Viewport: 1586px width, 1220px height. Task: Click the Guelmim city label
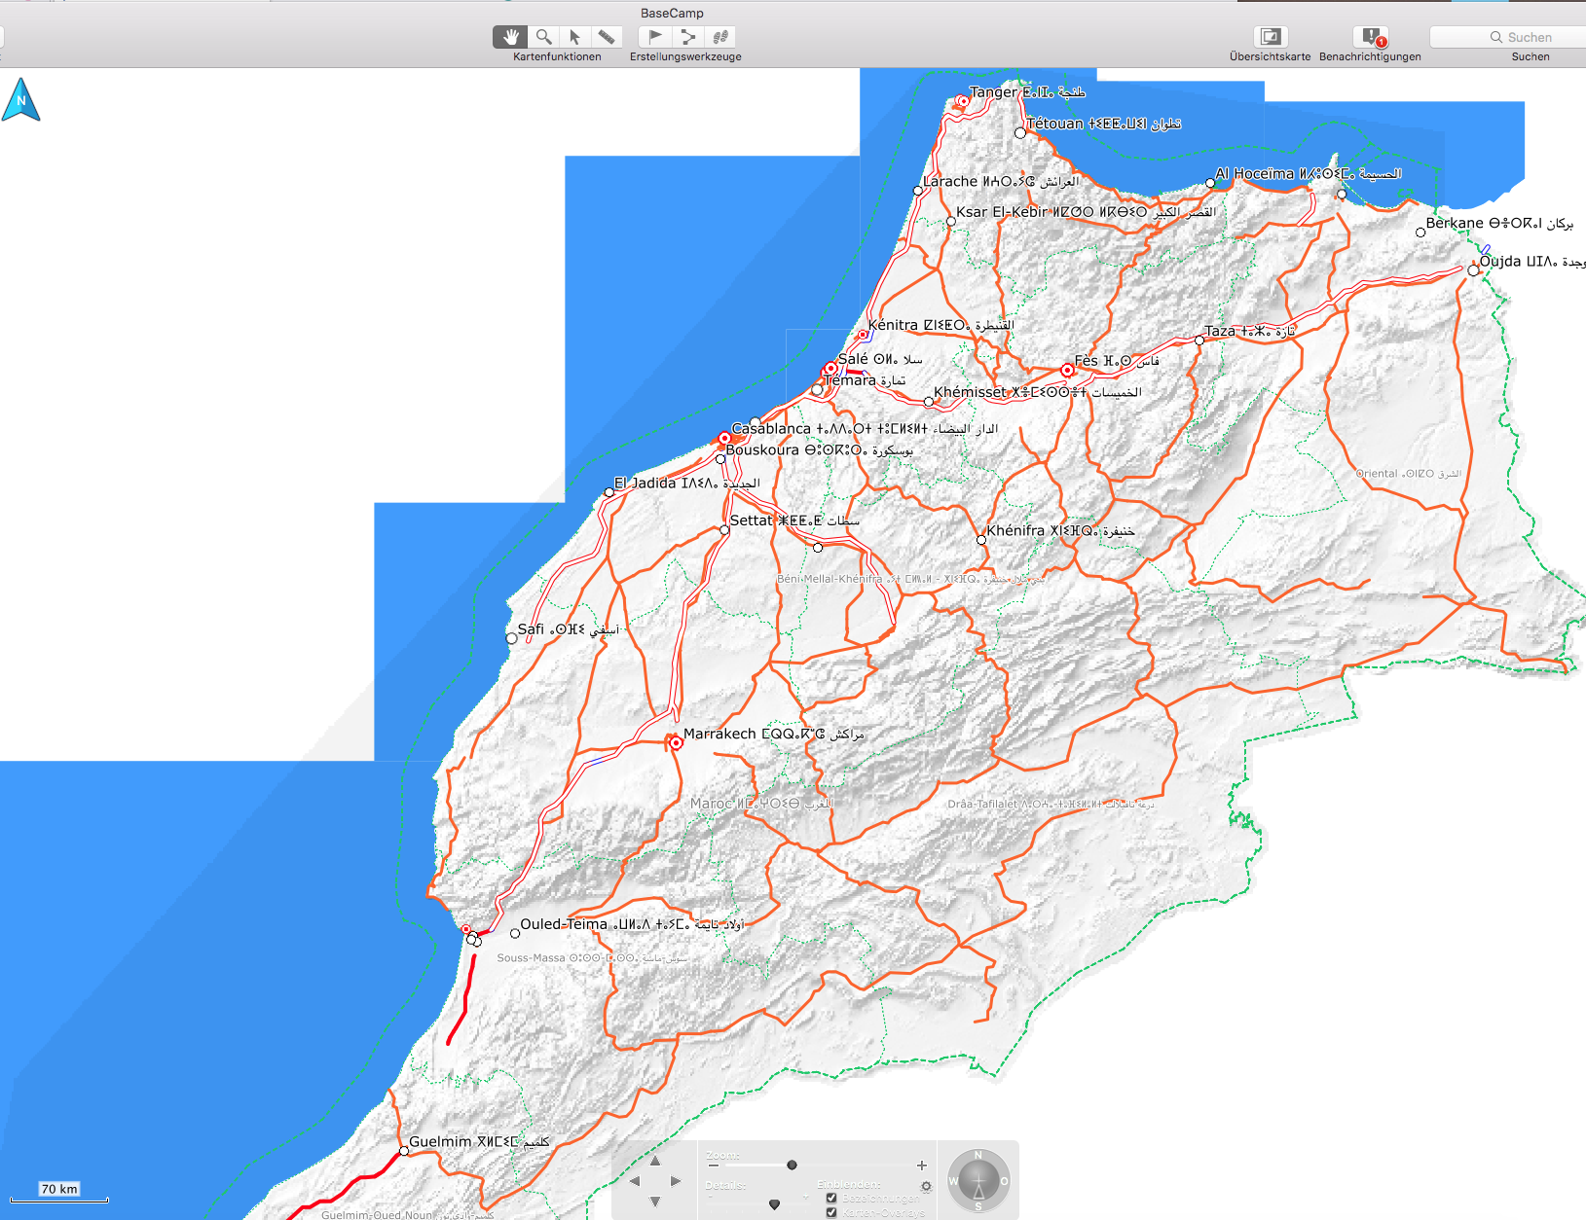click(x=479, y=1141)
